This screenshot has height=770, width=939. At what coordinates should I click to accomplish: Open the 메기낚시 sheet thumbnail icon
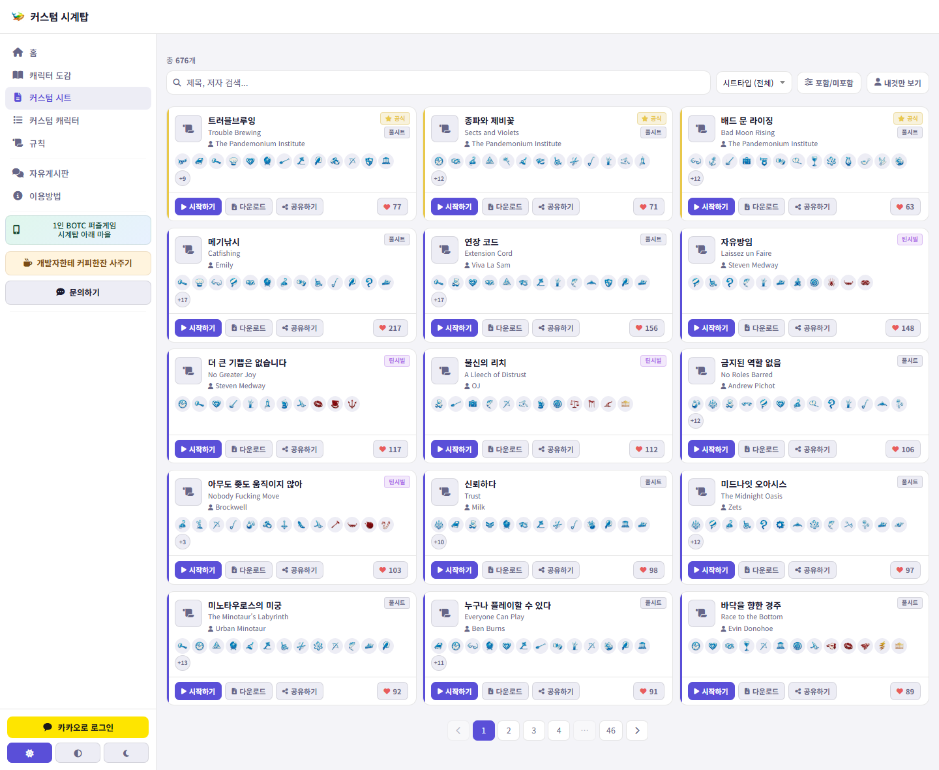188,250
